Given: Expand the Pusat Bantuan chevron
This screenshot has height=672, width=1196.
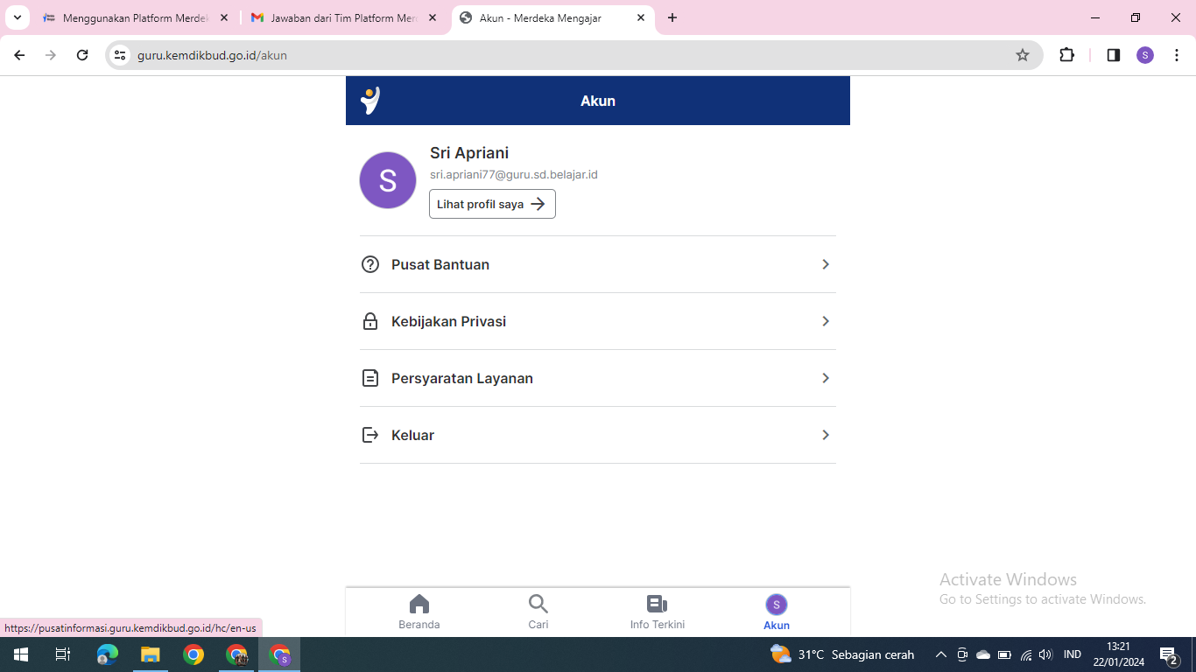Looking at the screenshot, I should click(x=825, y=264).
